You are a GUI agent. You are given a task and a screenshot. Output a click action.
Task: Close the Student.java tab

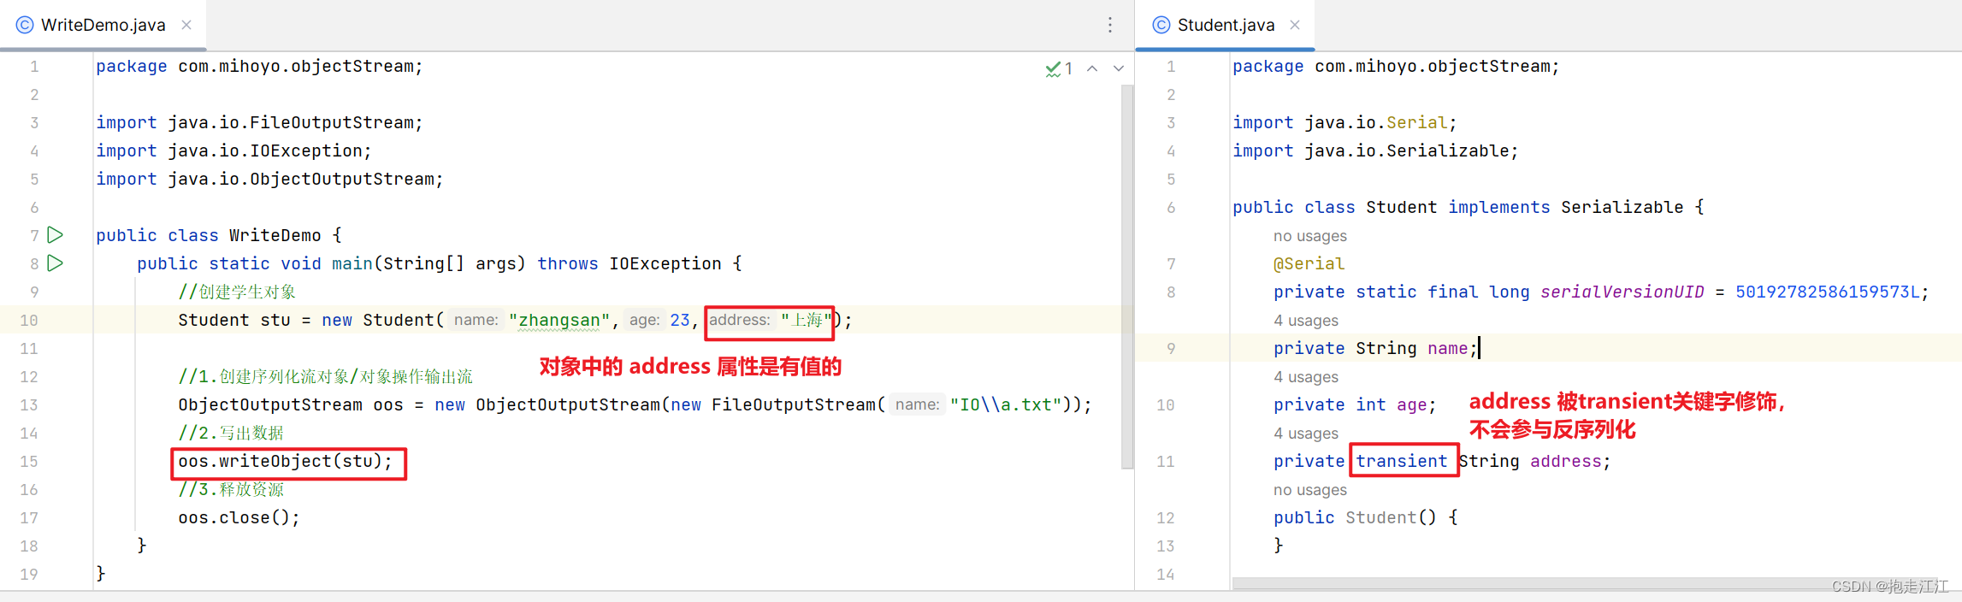click(1295, 25)
